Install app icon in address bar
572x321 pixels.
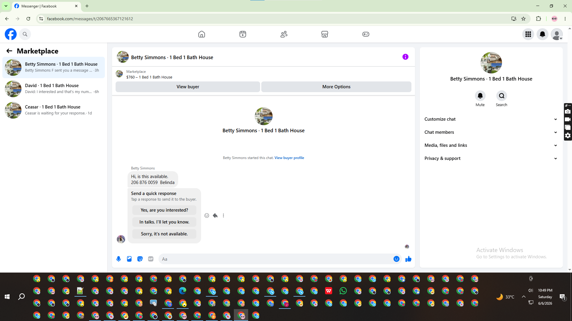[x=514, y=19]
